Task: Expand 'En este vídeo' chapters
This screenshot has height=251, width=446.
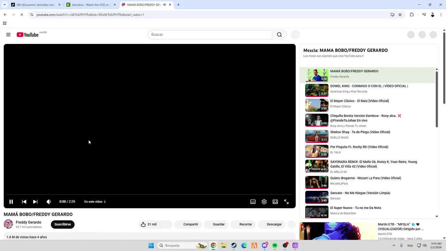Action: tap(95, 201)
